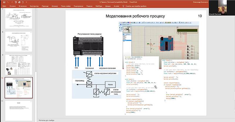Select slide 7 thumbnail
Screen dimensions: 235x122
[x=19, y=19]
